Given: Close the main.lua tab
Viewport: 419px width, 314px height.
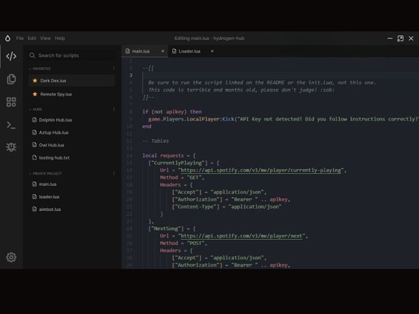Looking at the screenshot, I should point(162,51).
